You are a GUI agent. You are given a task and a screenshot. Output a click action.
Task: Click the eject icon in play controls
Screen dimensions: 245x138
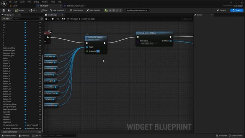[x=117, y=10]
